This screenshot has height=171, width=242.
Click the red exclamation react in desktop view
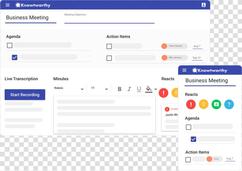[x=163, y=93]
